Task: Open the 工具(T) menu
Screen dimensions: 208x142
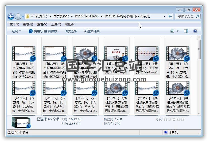Action: coord(56,24)
